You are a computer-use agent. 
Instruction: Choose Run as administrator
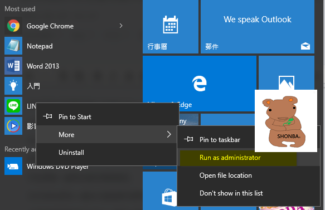coord(249,158)
